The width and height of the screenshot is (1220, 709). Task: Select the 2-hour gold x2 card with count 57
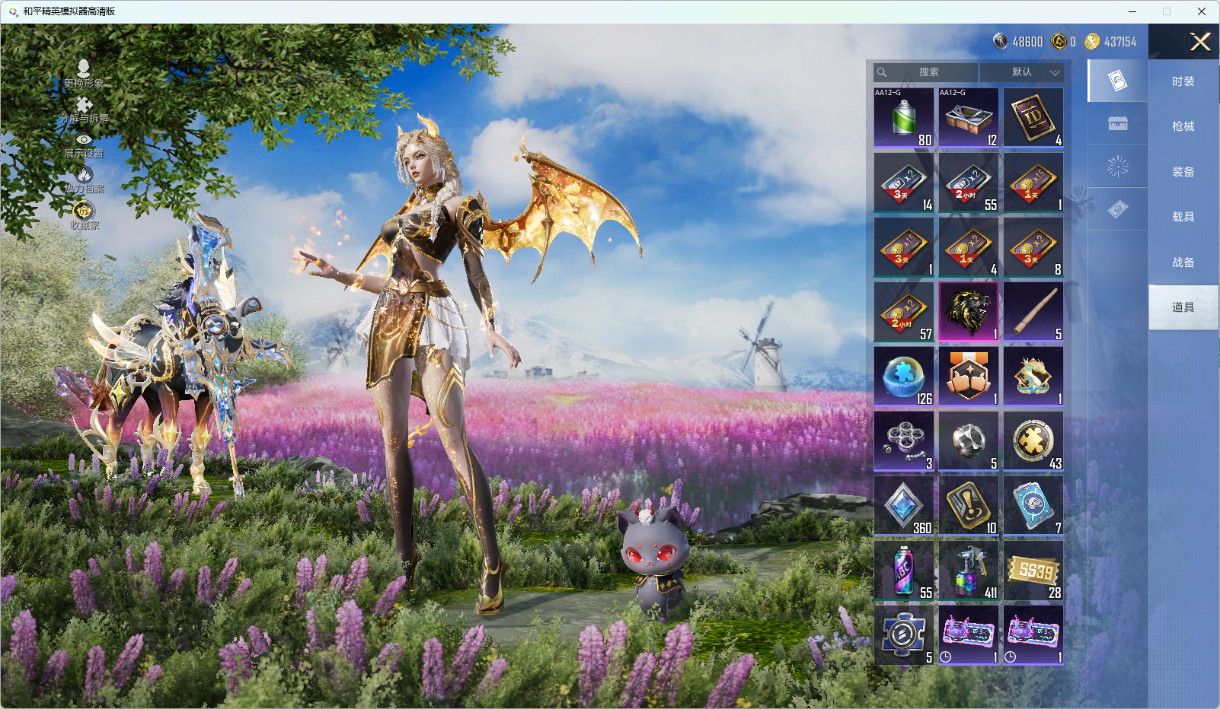(904, 311)
